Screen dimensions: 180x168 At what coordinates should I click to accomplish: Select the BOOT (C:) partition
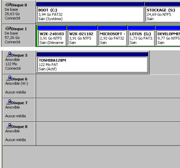(90, 14)
